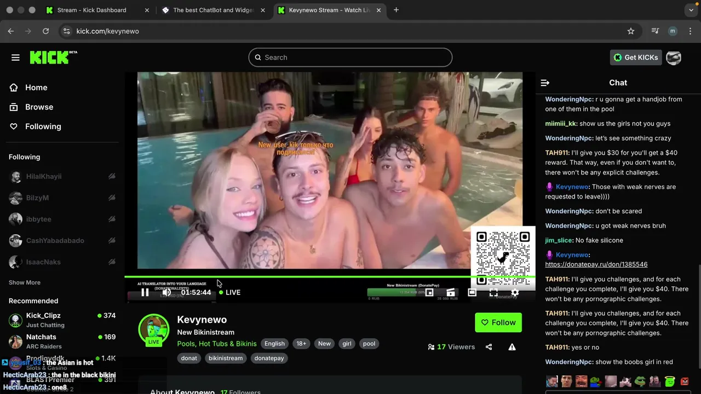Select the English tag

(x=274, y=344)
